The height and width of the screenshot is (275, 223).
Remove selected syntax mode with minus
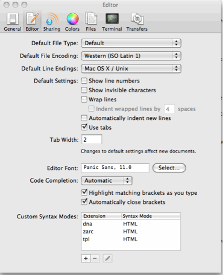95,258
